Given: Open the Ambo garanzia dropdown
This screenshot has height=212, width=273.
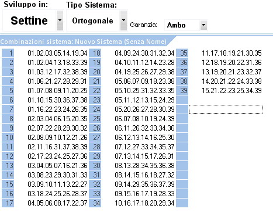Looking at the screenshot, I should (203, 25).
